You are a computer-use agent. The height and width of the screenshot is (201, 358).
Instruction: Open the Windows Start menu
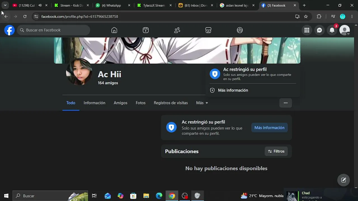6,196
